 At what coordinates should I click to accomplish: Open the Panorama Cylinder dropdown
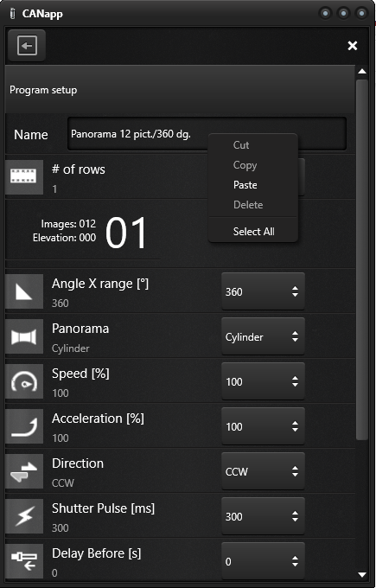coord(263,336)
